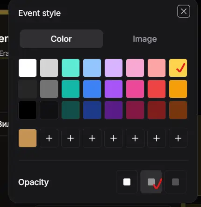Pick the light gray swatch
The image size is (201, 207).
click(49, 68)
